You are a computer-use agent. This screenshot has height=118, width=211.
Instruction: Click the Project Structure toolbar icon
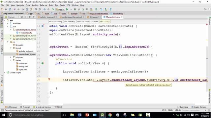pyautogui.click(x=101, y=10)
